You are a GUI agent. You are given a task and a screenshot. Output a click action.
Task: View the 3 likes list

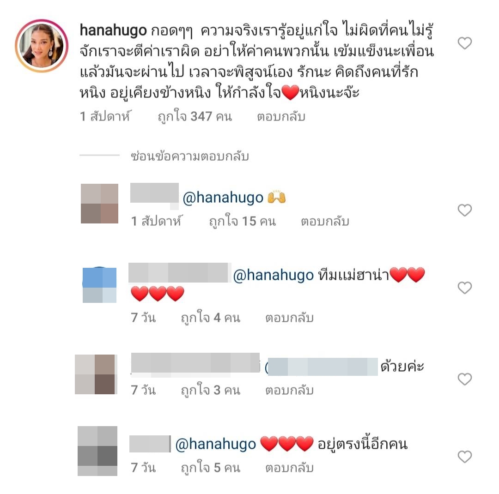pyautogui.click(x=210, y=390)
